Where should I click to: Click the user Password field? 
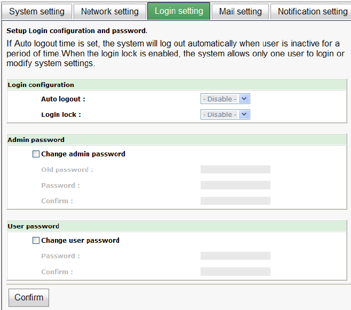click(x=235, y=256)
